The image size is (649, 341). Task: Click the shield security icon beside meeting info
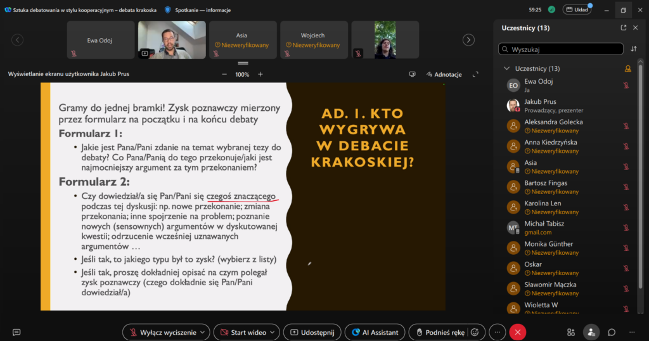(x=167, y=10)
